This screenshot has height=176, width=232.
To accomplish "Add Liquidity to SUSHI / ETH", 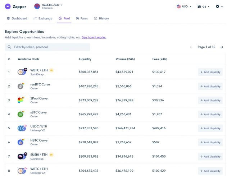I will [210, 157].
